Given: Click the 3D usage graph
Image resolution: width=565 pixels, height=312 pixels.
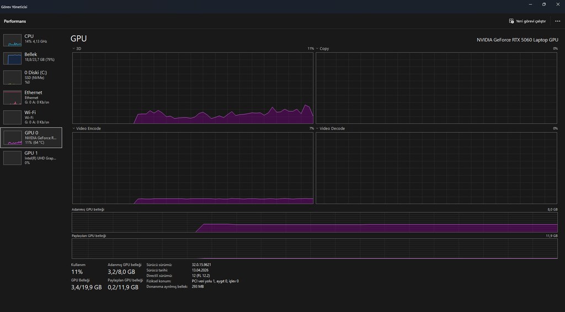Looking at the screenshot, I should 193,88.
